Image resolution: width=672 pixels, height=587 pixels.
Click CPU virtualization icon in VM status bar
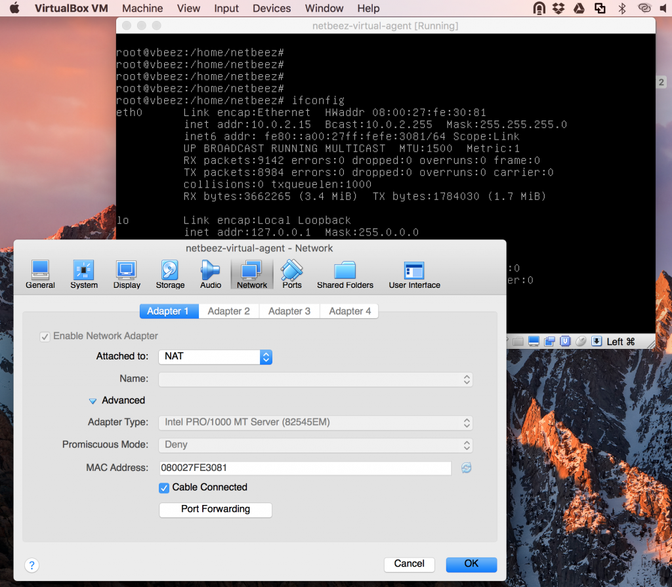click(565, 342)
